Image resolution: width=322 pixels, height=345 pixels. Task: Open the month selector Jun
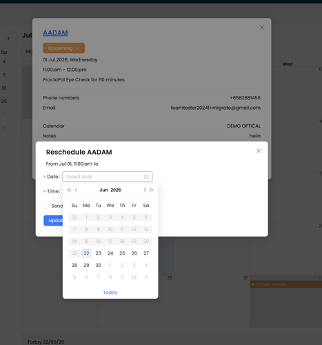click(x=103, y=190)
